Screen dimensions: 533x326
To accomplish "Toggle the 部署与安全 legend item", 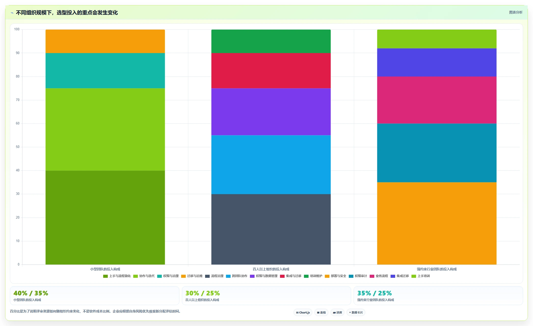I will pyautogui.click(x=336, y=276).
